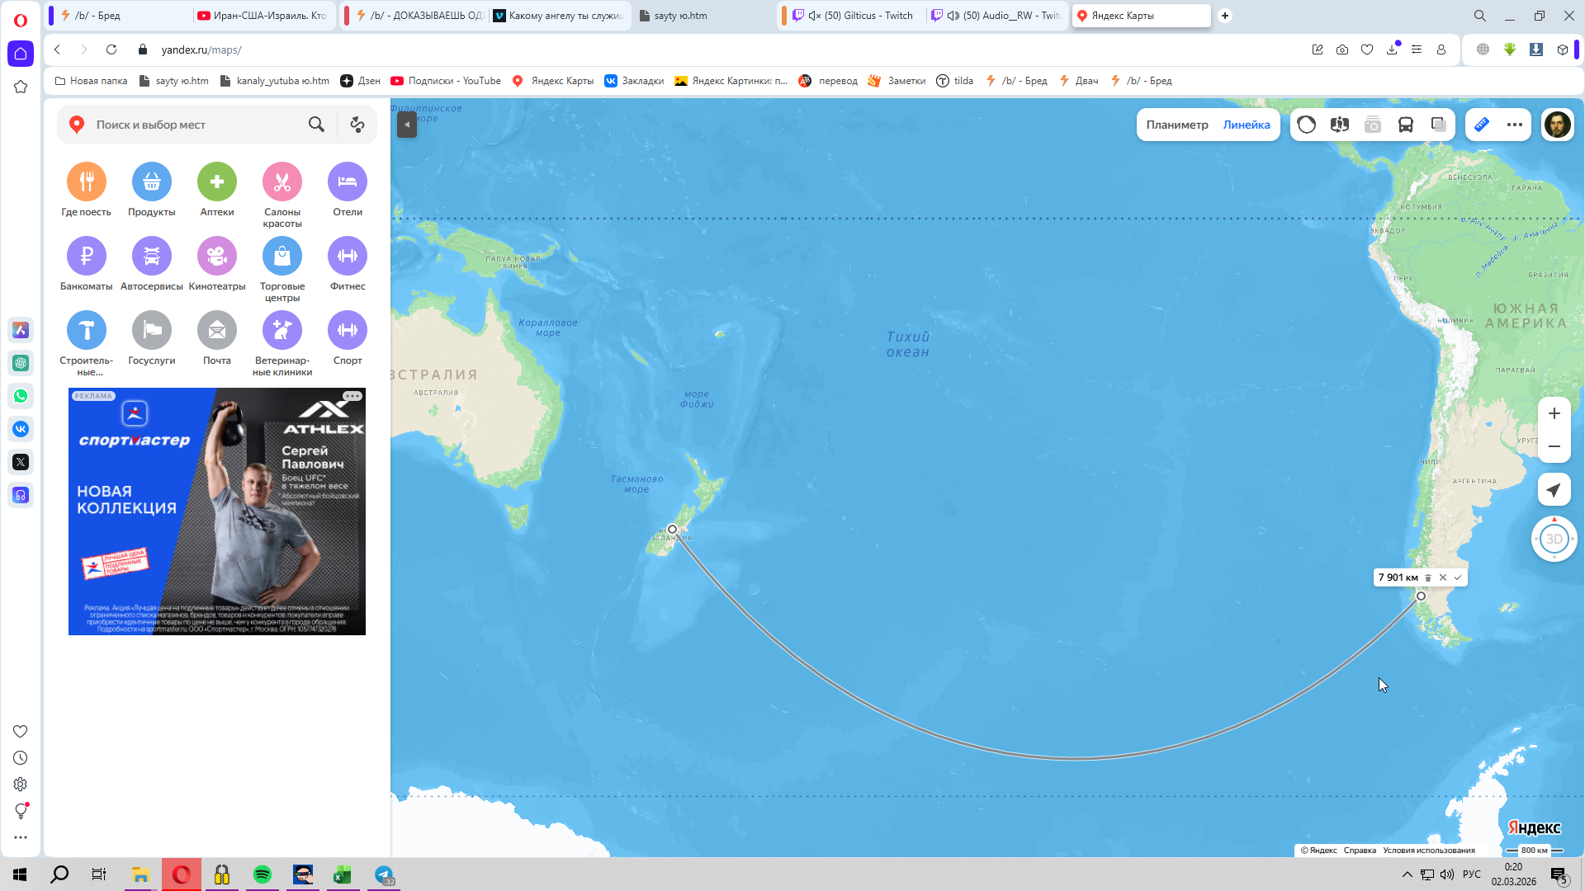
Task: Switch to the Планиметр tab
Action: tap(1176, 125)
